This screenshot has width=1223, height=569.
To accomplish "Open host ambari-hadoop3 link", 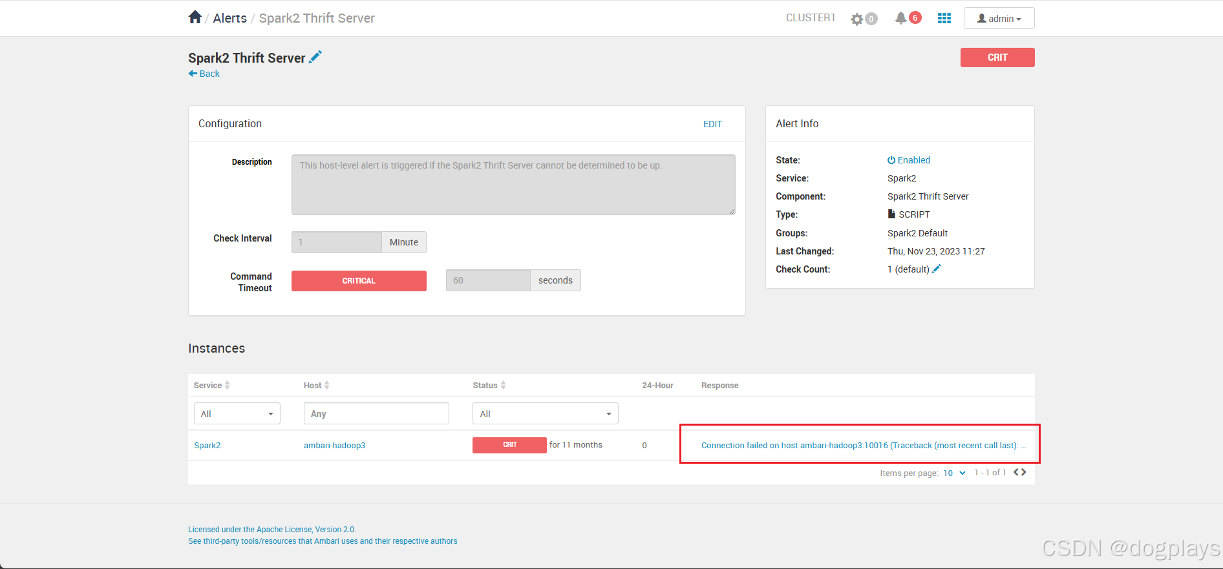I will (x=334, y=446).
